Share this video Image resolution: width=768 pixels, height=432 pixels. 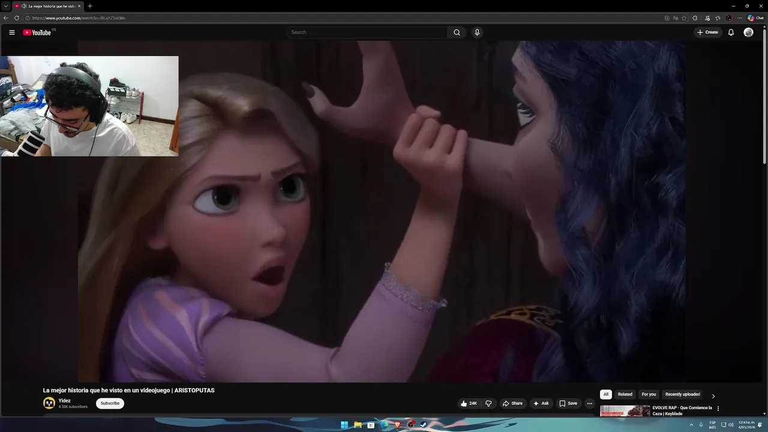[x=512, y=403]
